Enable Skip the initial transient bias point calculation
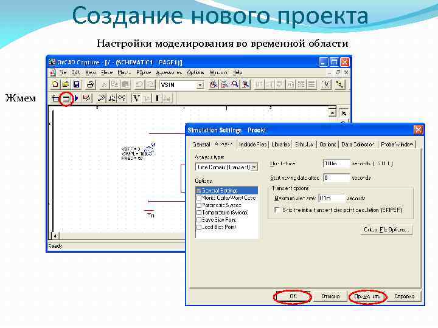The width and height of the screenshot is (438, 328). [x=277, y=210]
